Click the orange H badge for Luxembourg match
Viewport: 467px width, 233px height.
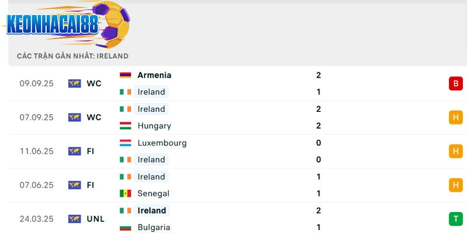click(x=455, y=151)
